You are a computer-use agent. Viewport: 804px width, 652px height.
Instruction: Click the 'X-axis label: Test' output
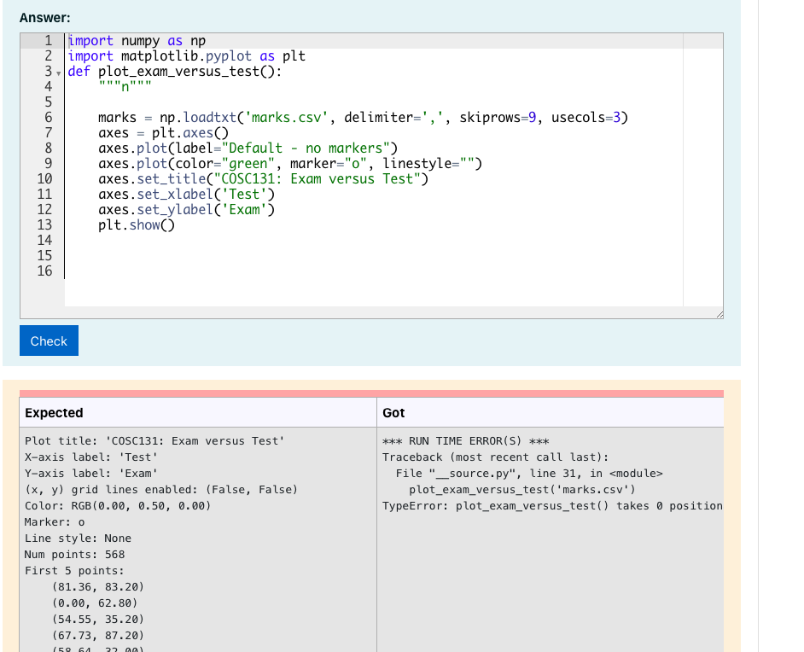(x=91, y=457)
